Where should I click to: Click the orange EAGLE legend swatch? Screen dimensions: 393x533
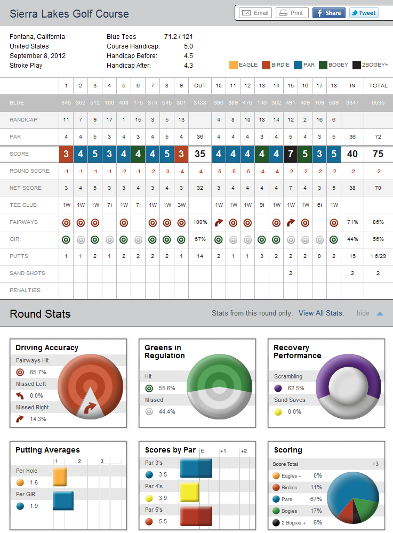tap(233, 65)
